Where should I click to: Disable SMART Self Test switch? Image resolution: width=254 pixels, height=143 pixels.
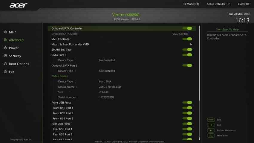187,49
